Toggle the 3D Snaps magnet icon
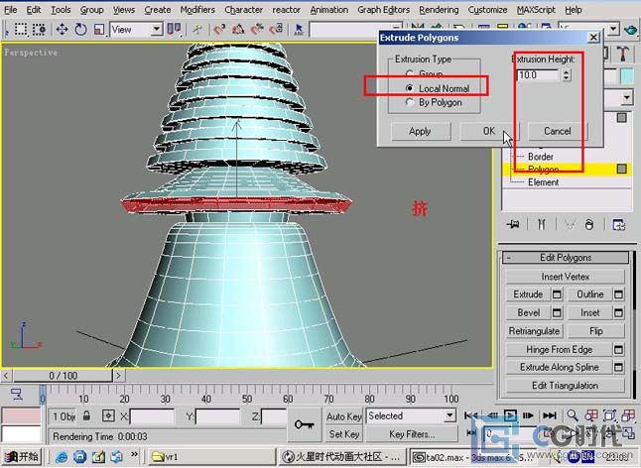641x468 pixels. click(x=220, y=30)
